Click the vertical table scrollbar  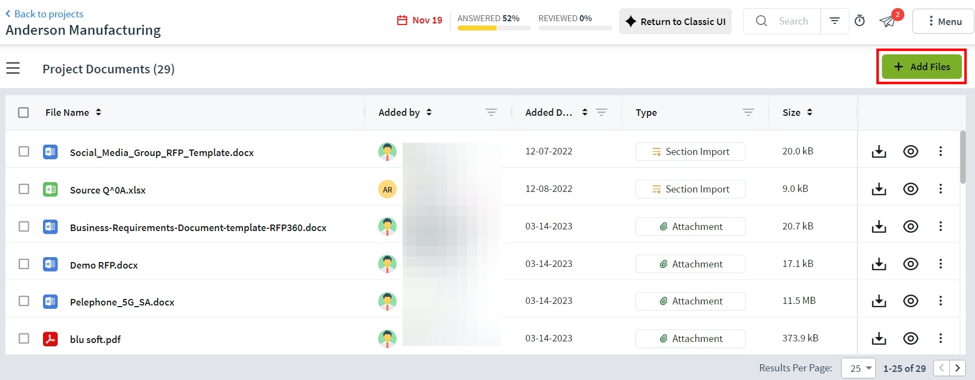click(x=963, y=157)
